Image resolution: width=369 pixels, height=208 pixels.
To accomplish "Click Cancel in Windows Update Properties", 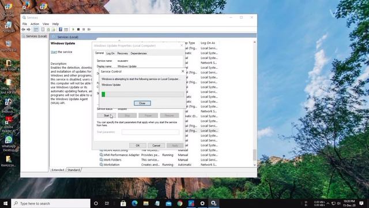I will [x=156, y=146].
